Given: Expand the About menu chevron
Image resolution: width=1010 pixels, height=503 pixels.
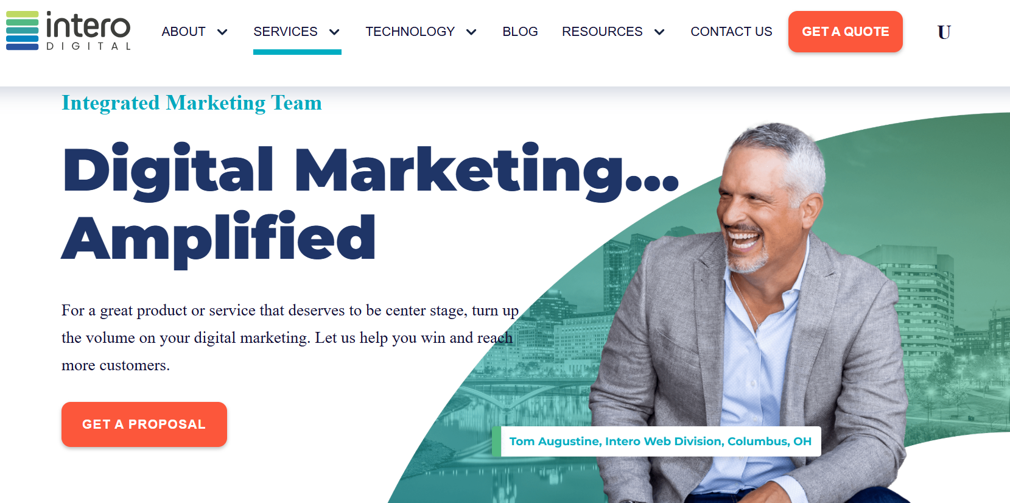Looking at the screenshot, I should (222, 32).
